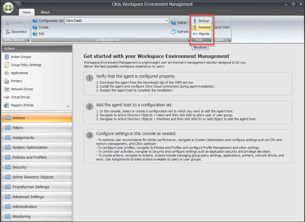Click the Create label in ribbon
The height and width of the screenshot is (222, 305).
point(44,27)
